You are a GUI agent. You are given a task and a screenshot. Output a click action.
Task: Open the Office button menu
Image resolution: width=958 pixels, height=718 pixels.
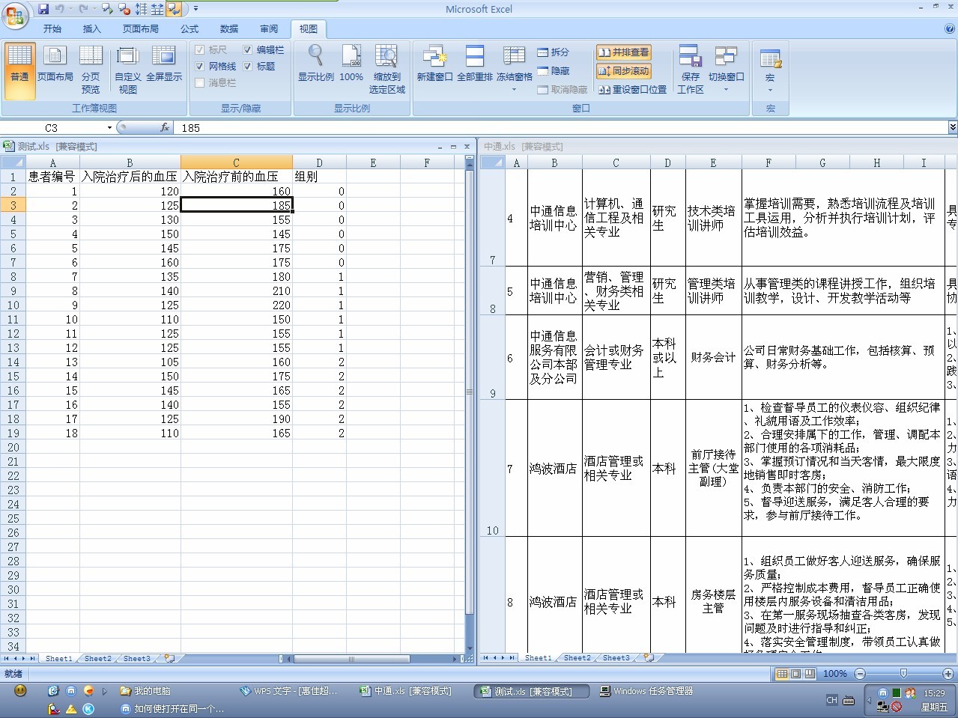coord(16,15)
